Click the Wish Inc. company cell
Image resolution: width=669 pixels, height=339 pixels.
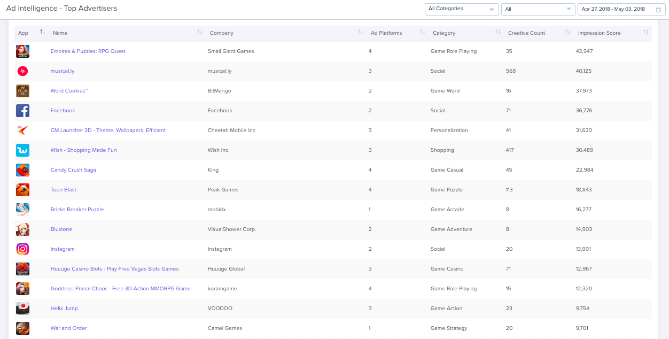pyautogui.click(x=219, y=150)
